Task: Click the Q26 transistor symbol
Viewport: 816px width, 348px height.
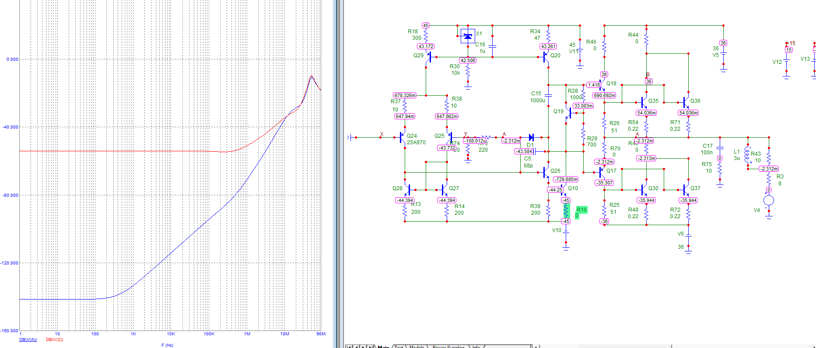Action: coord(546,173)
